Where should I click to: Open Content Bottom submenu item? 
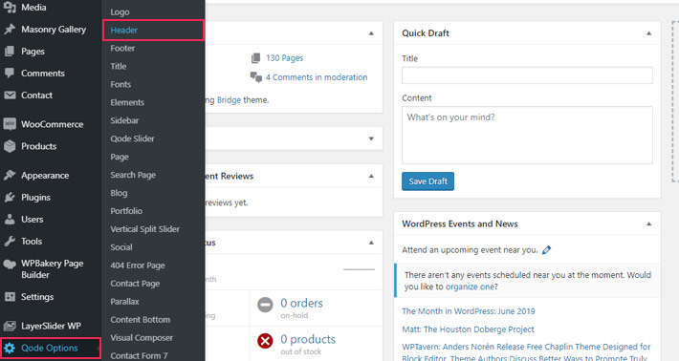point(140,320)
